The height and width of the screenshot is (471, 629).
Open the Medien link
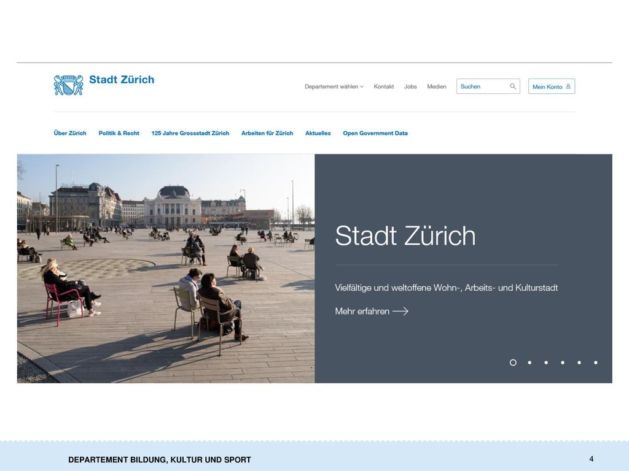437,86
